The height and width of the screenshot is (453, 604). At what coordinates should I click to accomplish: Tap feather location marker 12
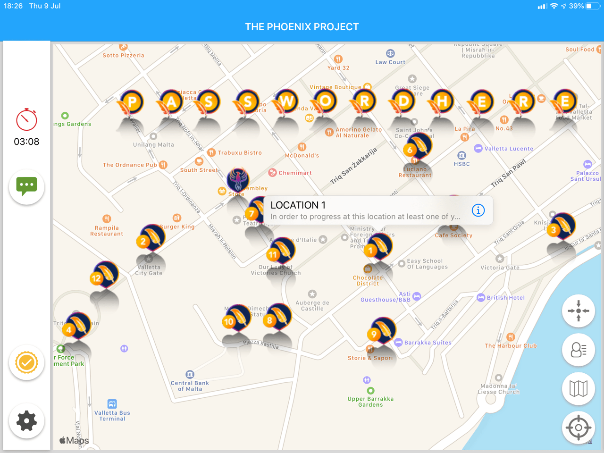tap(105, 276)
